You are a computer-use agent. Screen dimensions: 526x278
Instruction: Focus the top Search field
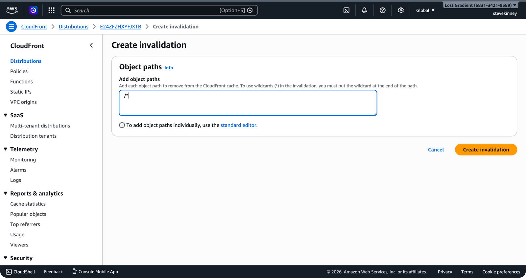click(159, 11)
